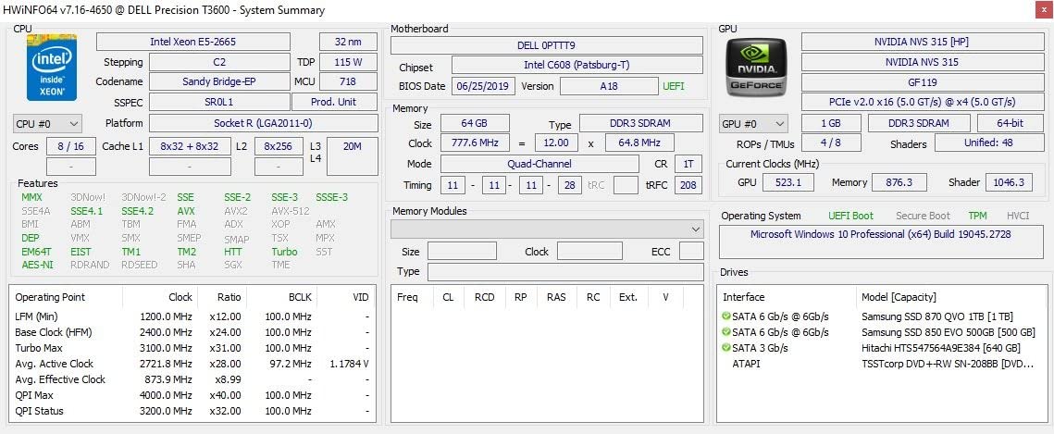1054x434 pixels.
Task: Click the HTT feature label
Action: (233, 252)
